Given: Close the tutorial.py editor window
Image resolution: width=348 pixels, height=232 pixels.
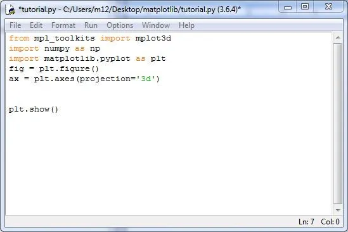Looking at the screenshot, I should coord(328,7).
